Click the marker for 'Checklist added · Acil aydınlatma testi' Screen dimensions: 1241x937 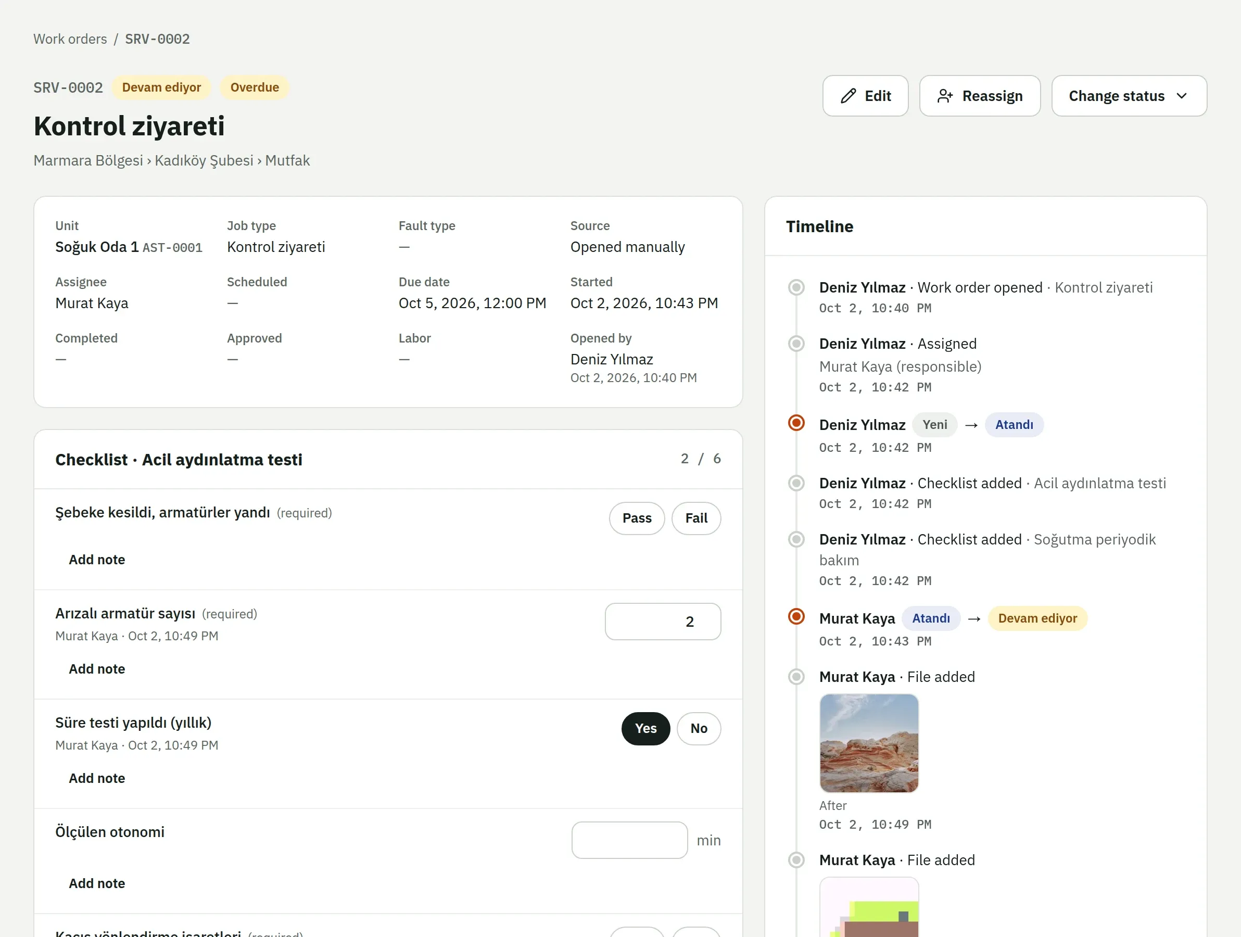796,483
